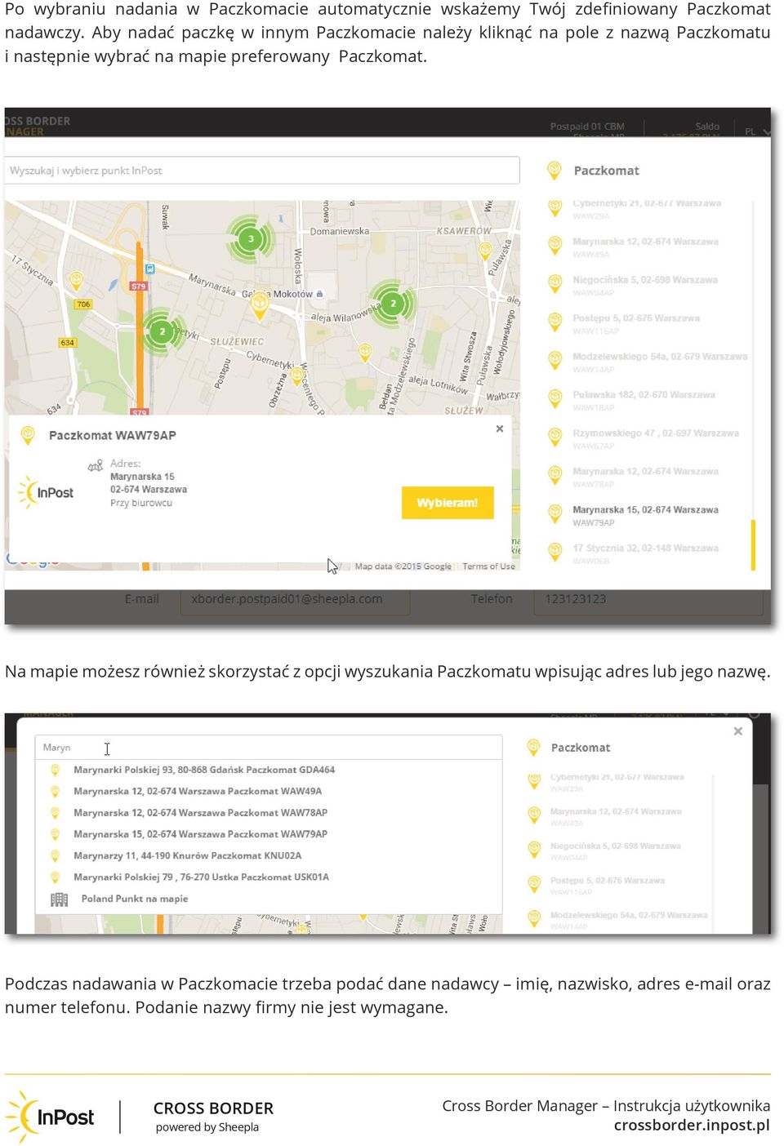784x1146 pixels.
Task: Click the cluster marker 2 near S79 road
Action: (x=163, y=331)
